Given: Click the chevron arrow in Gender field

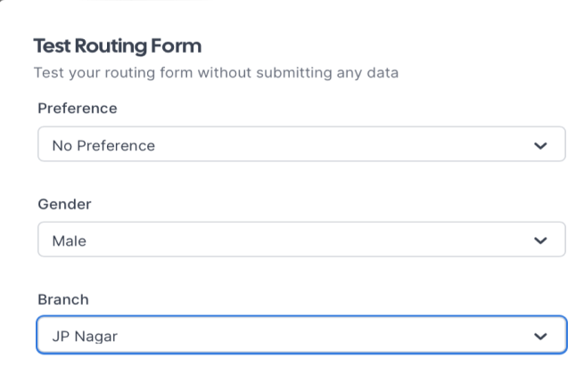Looking at the screenshot, I should click(x=540, y=240).
